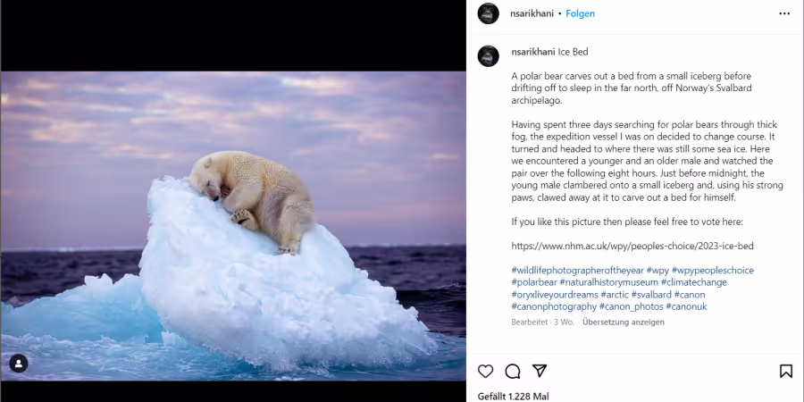Open the three-dot more options menu
Viewport: 804px width, 402px height.
pos(784,13)
